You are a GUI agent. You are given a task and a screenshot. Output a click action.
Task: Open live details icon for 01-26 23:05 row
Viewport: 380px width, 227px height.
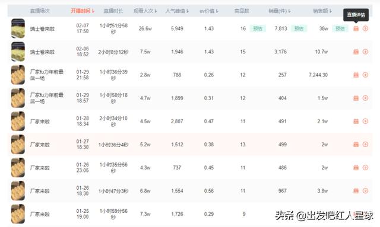tap(356, 168)
